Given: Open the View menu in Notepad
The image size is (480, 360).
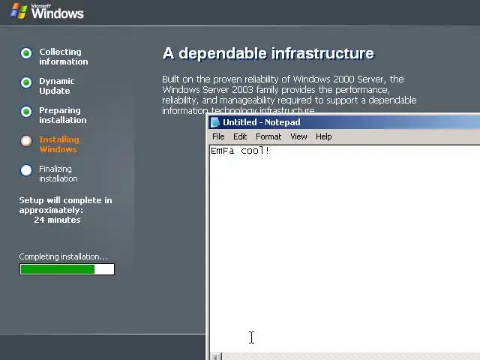Looking at the screenshot, I should pyautogui.click(x=298, y=136).
